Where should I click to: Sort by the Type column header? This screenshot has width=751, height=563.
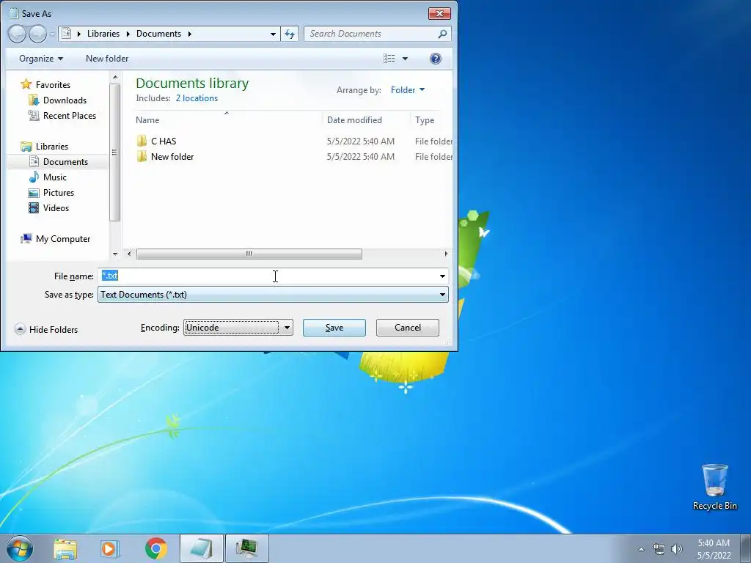pyautogui.click(x=425, y=120)
